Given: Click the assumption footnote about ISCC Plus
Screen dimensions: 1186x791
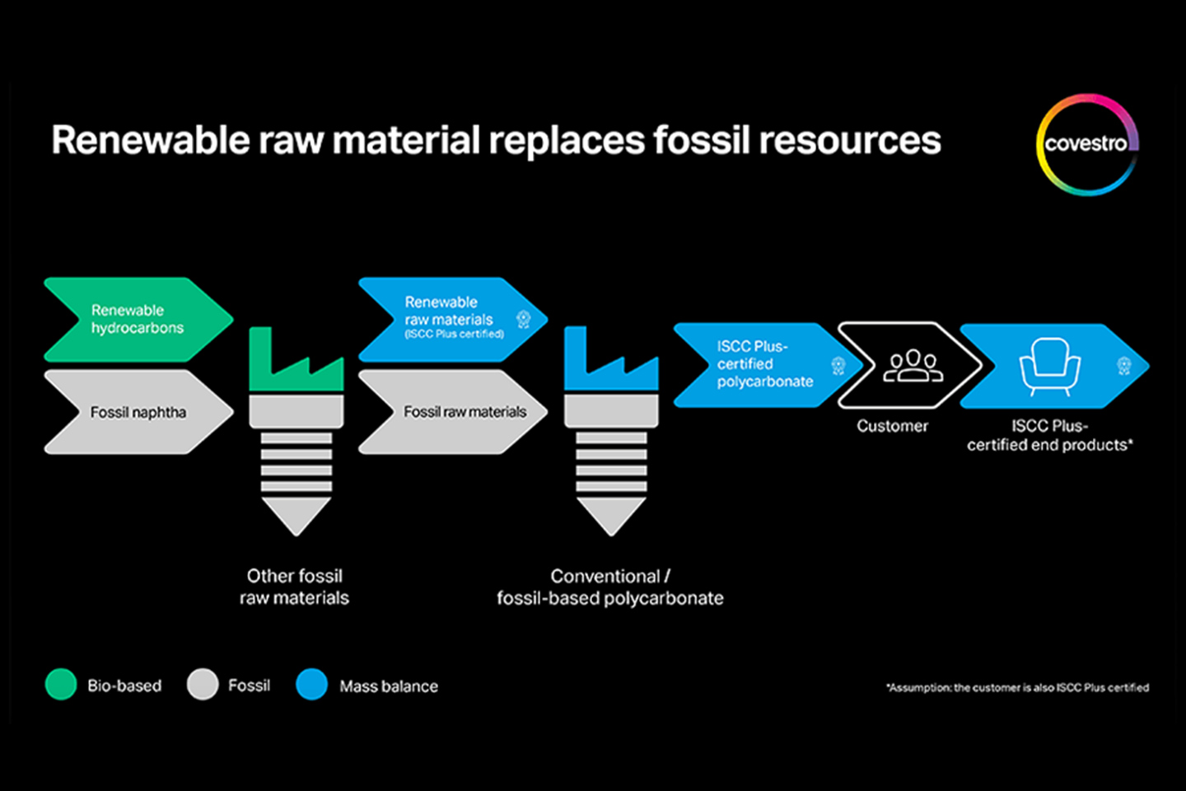Looking at the screenshot, I should click(x=1018, y=687).
